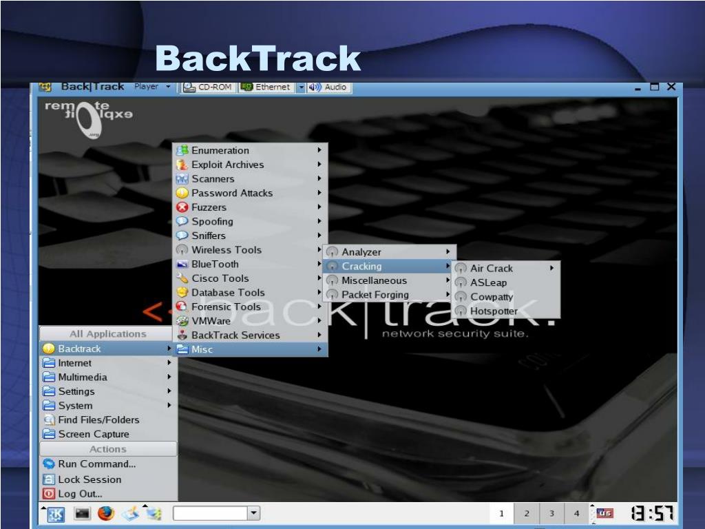The width and height of the screenshot is (705, 529).
Task: Click the Spoofing speech-bubble icon
Action: pos(182,221)
